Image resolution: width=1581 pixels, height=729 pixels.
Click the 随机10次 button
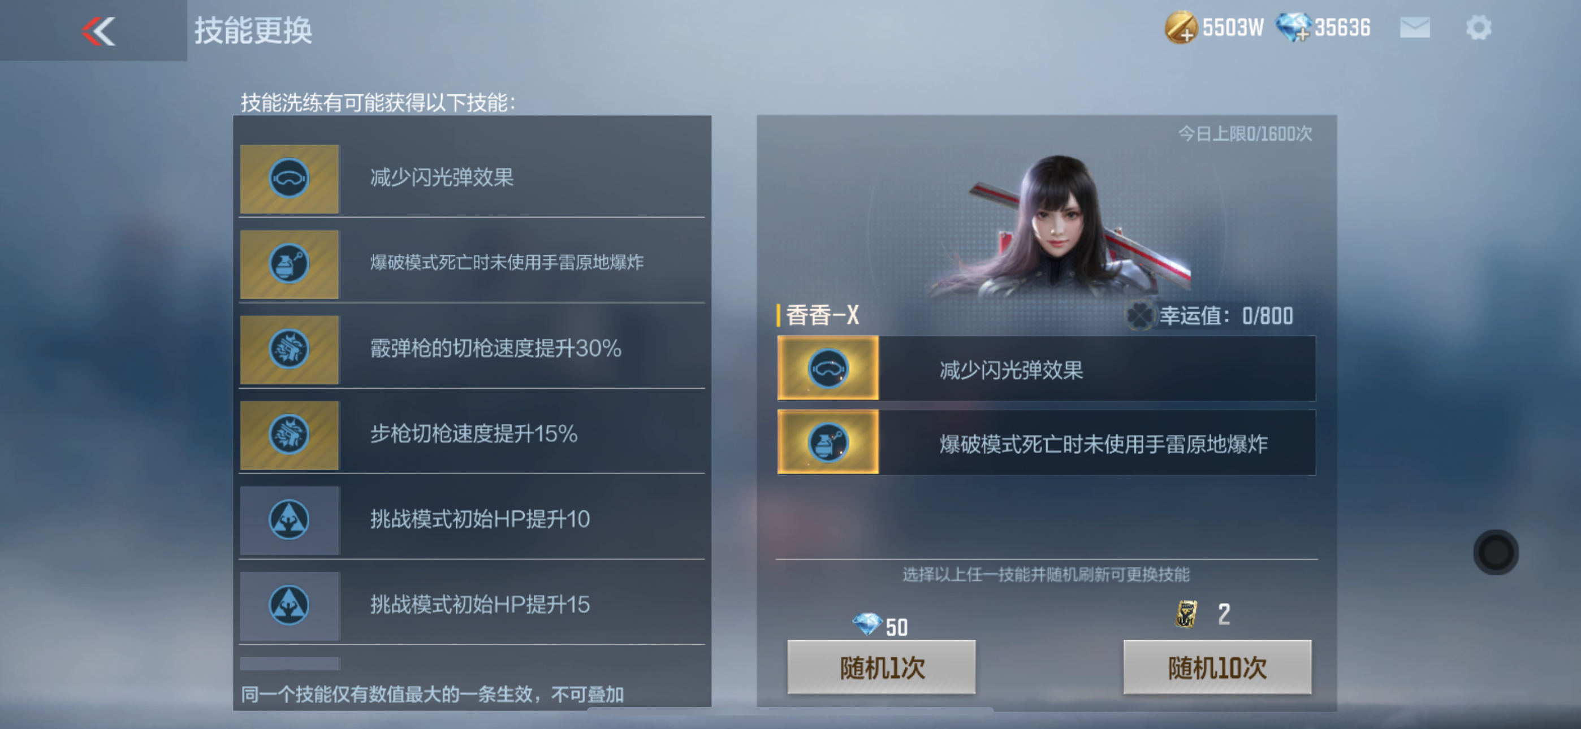click(x=1217, y=667)
